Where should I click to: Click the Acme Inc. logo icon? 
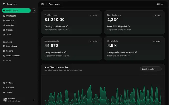pos(4,4)
